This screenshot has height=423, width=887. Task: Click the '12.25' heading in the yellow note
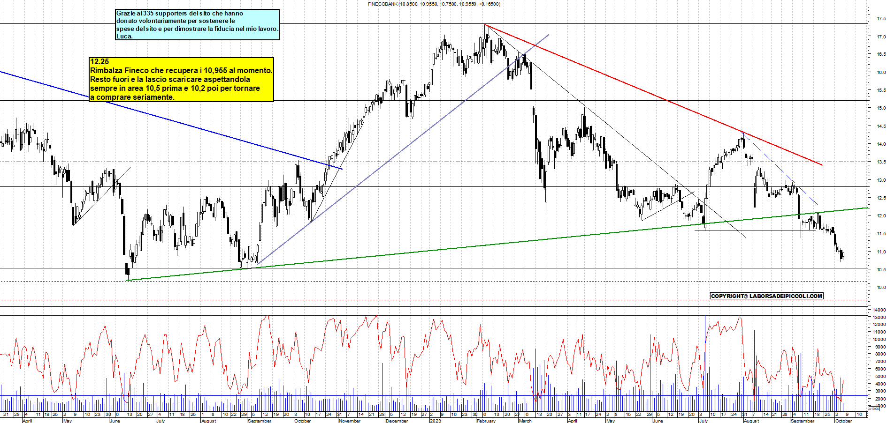tap(99, 61)
